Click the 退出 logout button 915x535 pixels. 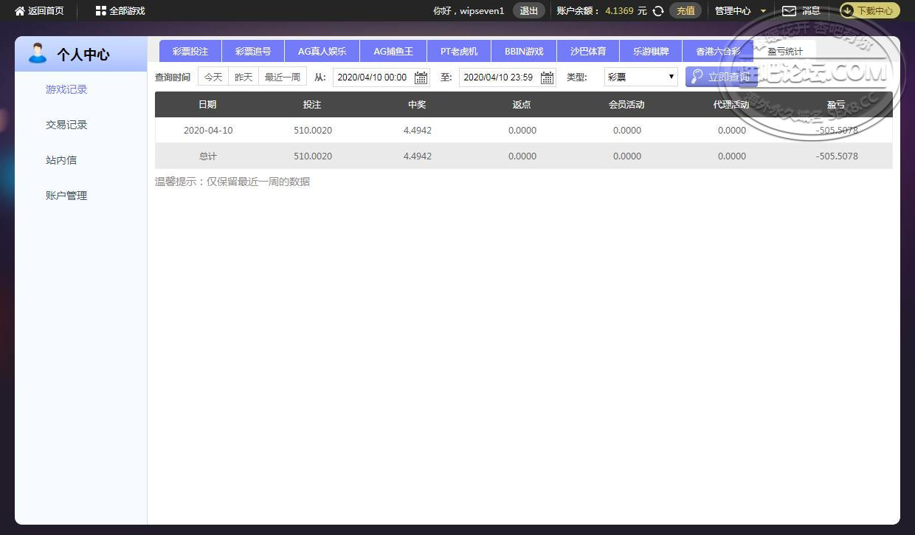529,11
